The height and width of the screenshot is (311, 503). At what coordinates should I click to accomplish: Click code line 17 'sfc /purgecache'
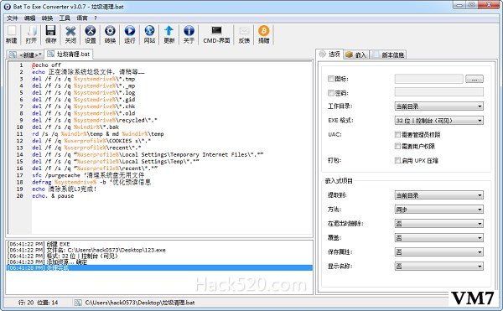point(88,175)
